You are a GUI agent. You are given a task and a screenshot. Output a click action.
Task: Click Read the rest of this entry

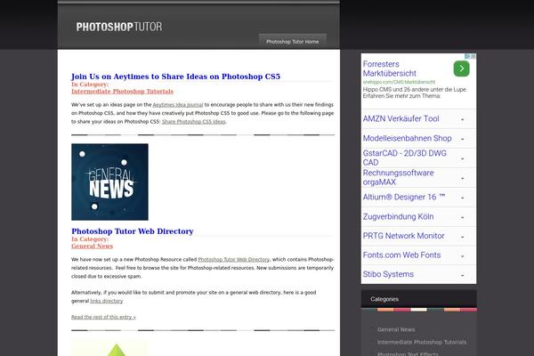(x=103, y=317)
